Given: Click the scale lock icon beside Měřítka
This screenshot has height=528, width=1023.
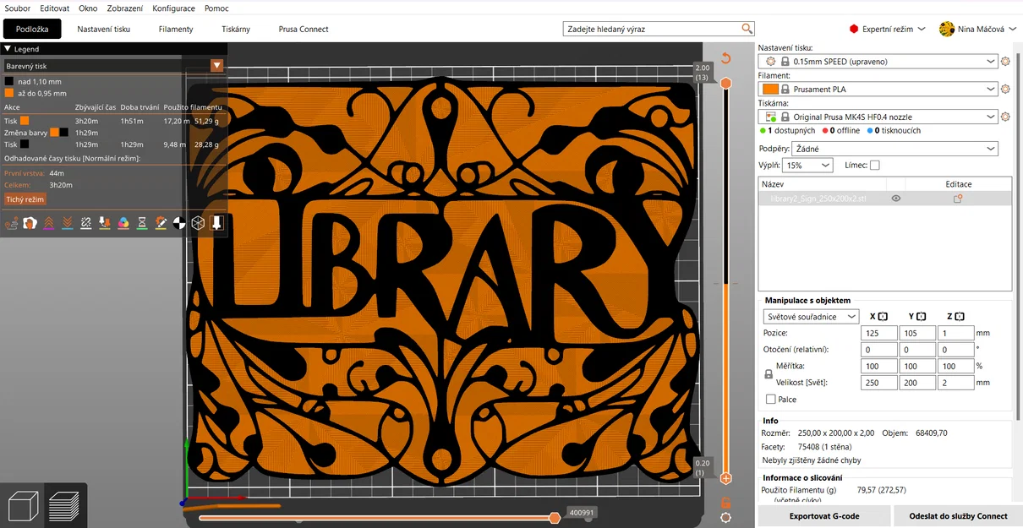Looking at the screenshot, I should click(x=769, y=374).
